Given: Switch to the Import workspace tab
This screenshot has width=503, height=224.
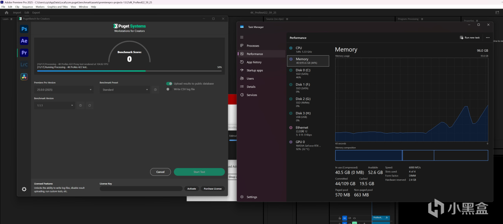Looking at the screenshot, I should [17, 13].
